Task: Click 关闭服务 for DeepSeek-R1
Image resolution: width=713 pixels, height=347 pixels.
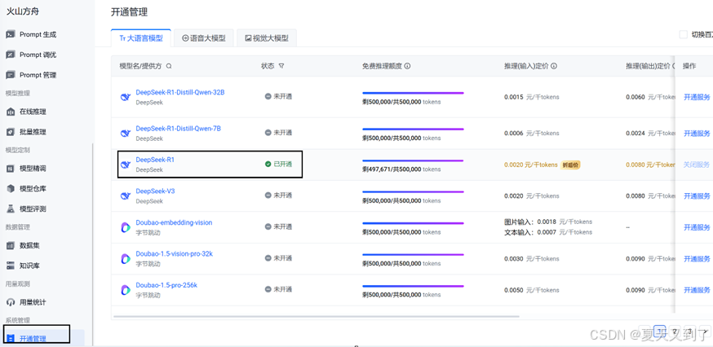Action: (x=697, y=165)
